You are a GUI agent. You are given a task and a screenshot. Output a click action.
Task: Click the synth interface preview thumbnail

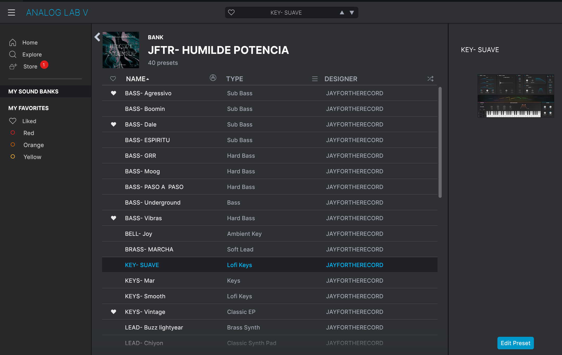516,96
